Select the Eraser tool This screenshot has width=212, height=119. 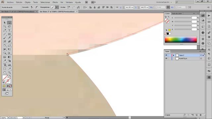point(9,42)
